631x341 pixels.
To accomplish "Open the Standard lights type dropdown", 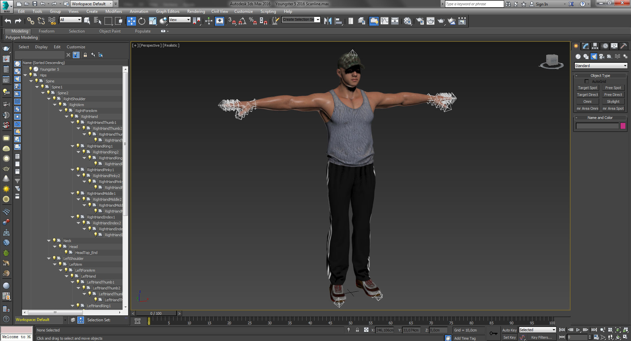I will click(601, 66).
